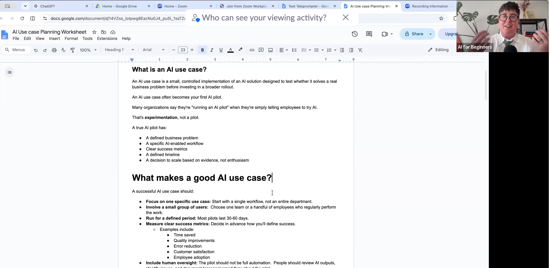Click the insert image icon

[270, 50]
